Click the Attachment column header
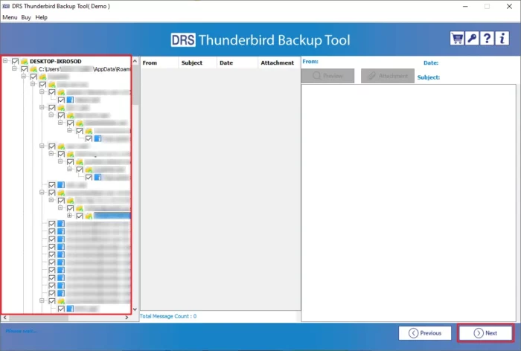 (278, 62)
